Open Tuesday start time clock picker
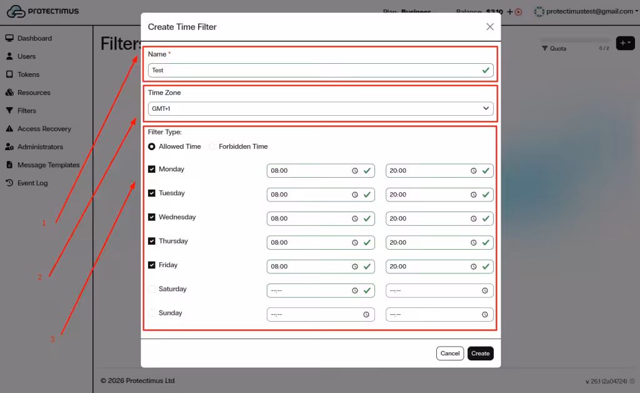This screenshot has width=640, height=393. (355, 195)
